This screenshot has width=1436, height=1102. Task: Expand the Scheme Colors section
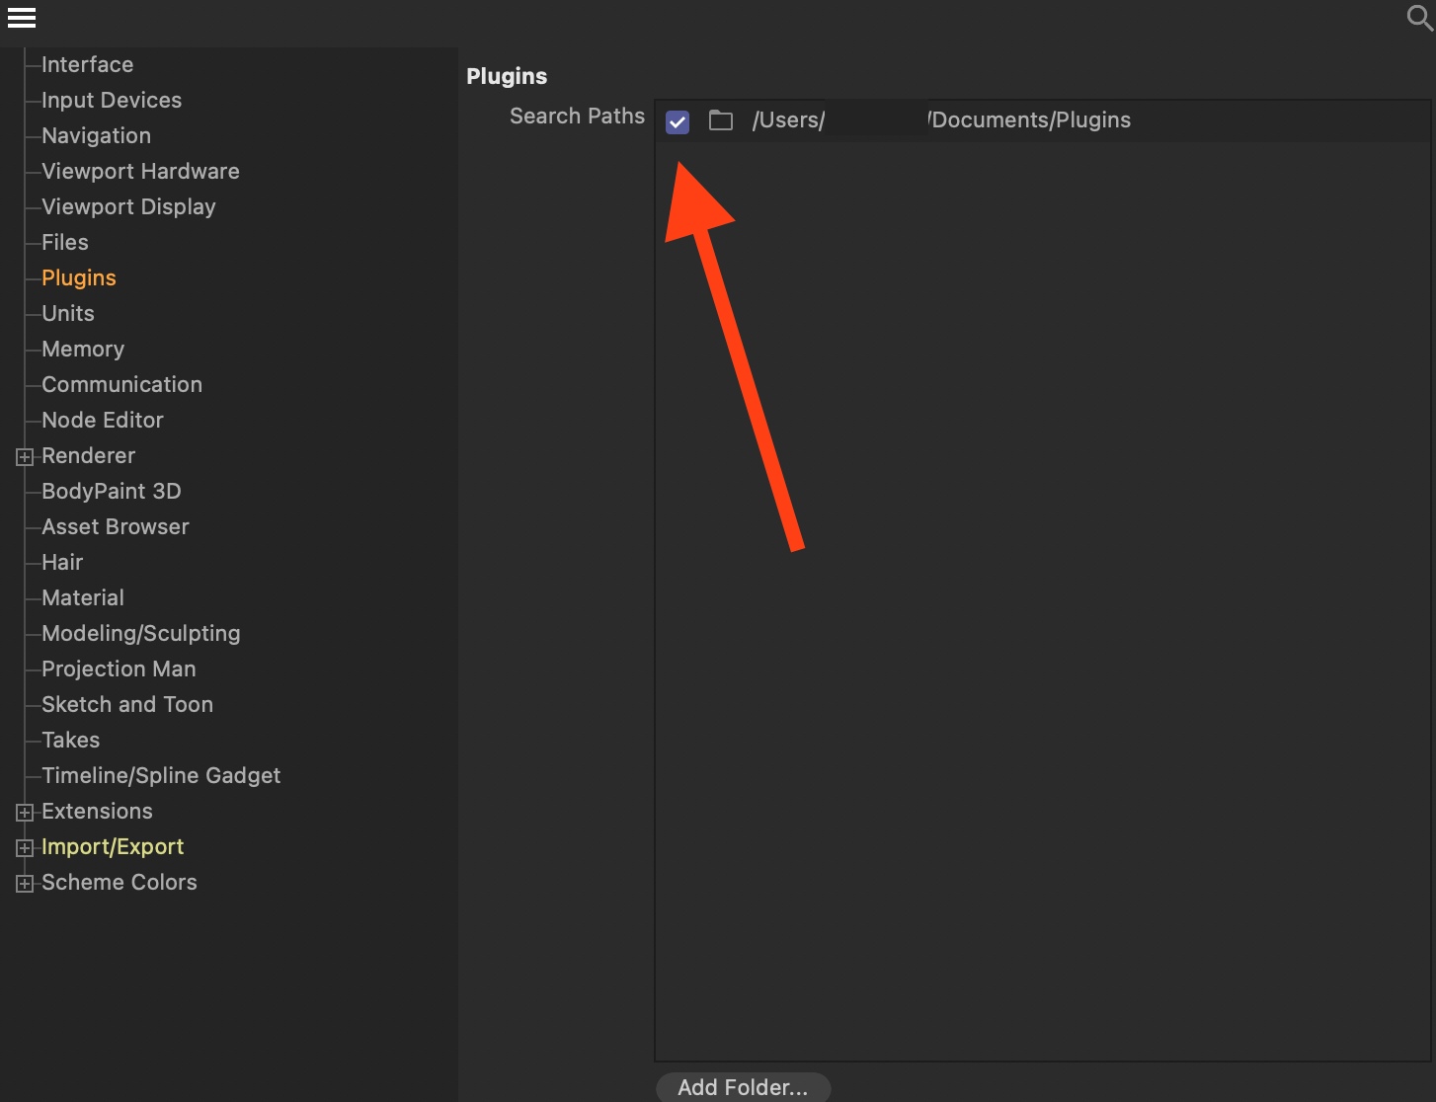[x=24, y=883]
